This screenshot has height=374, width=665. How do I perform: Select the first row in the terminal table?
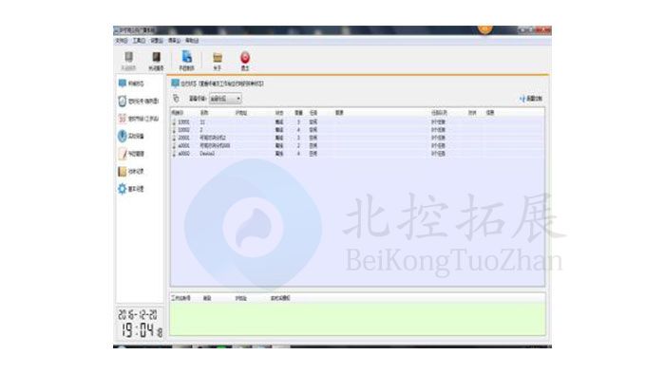coord(357,122)
